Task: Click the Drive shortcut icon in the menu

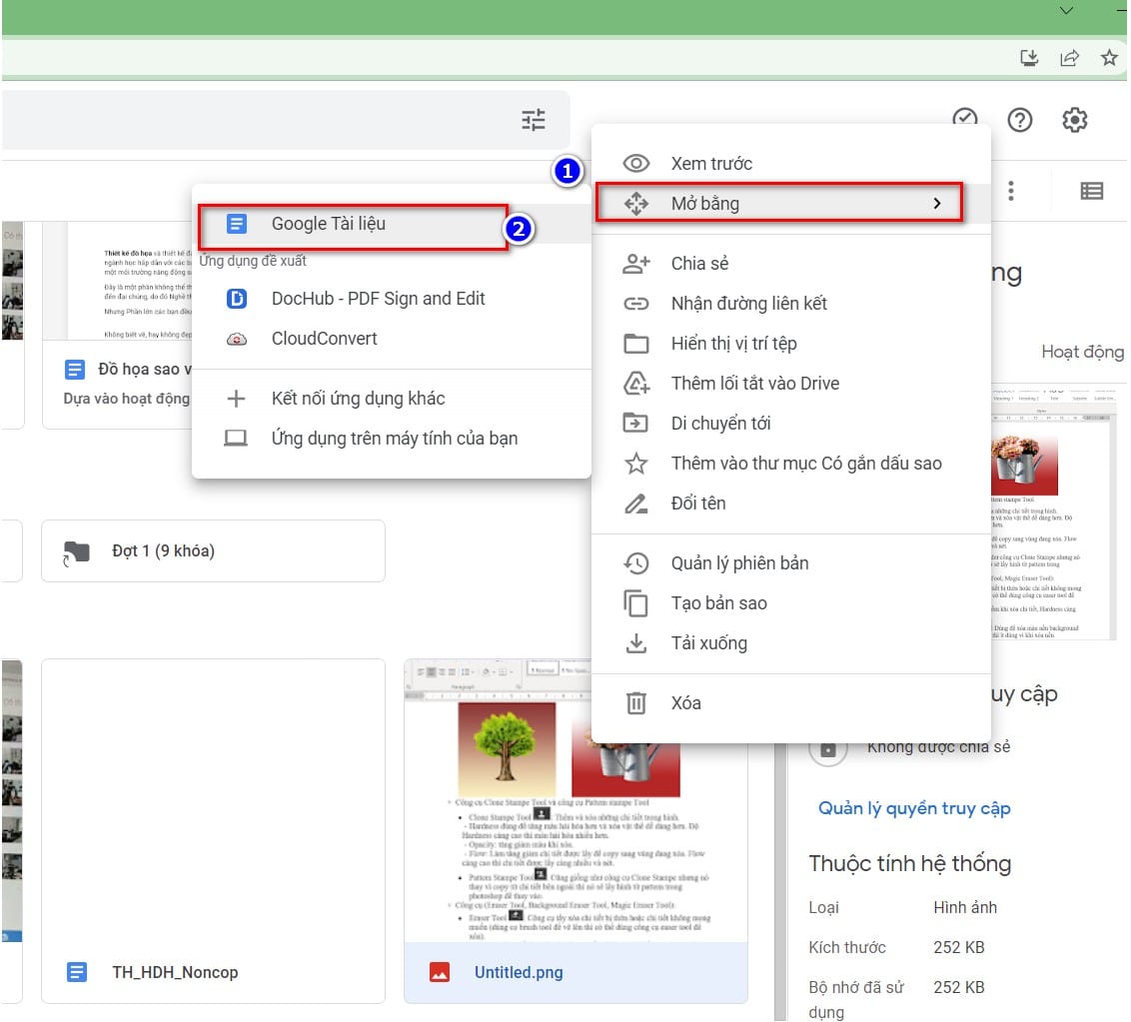Action: click(635, 384)
